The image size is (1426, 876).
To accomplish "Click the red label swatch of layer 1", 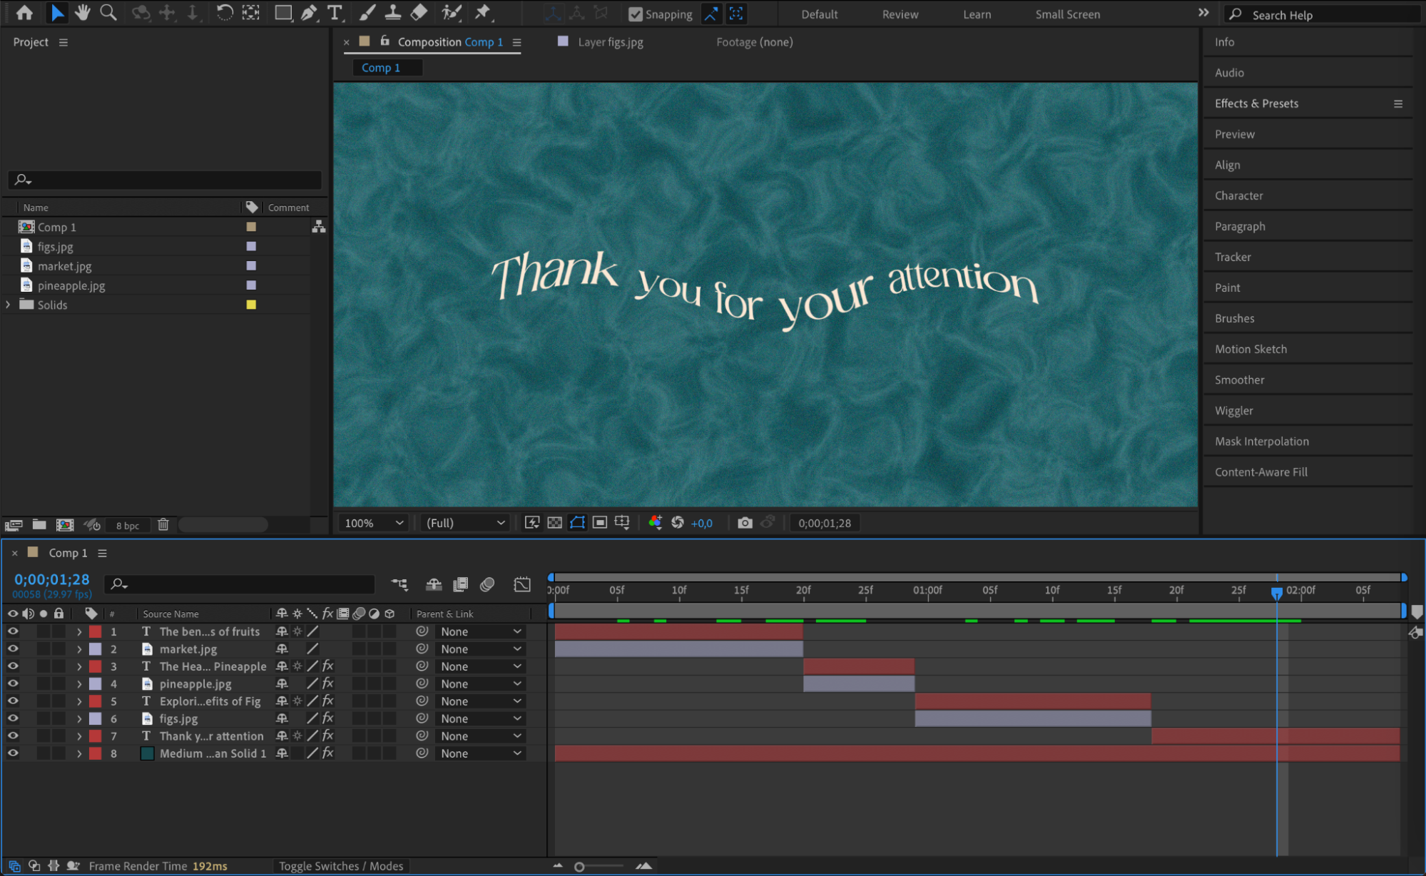I will [95, 632].
